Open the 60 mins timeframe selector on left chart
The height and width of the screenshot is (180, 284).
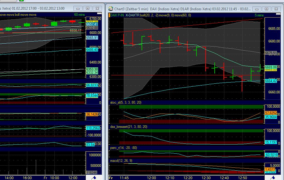(79, 14)
